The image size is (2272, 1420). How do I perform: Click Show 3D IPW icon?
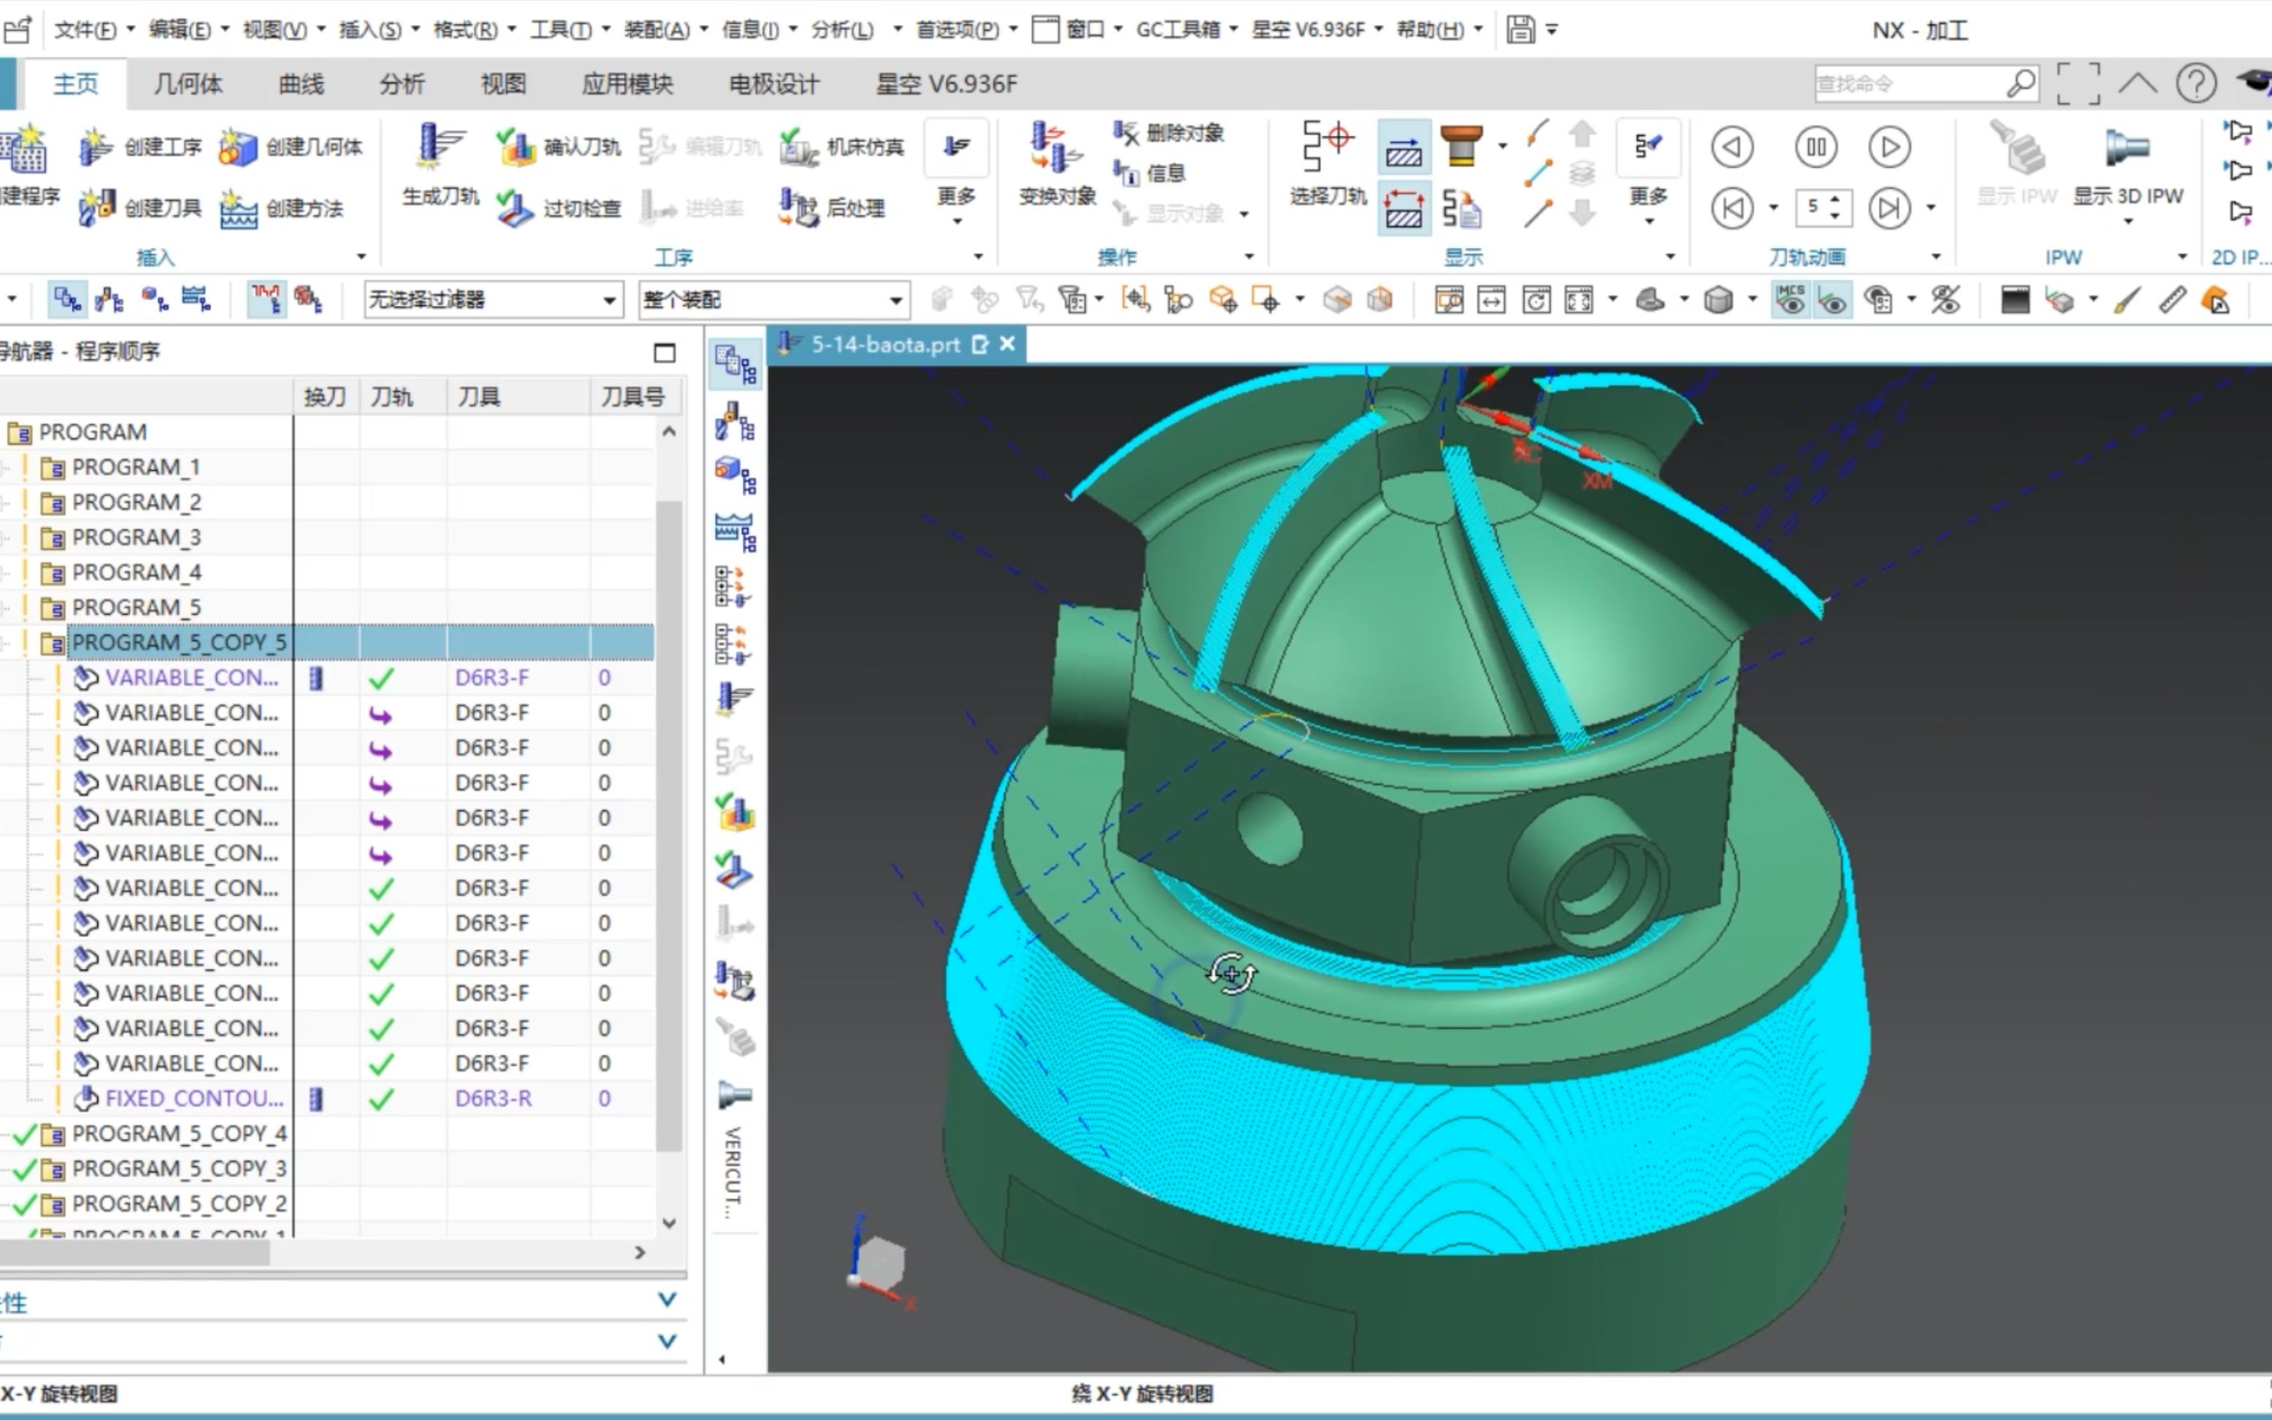pos(2127,150)
